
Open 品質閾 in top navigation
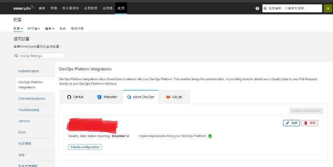[106, 8]
